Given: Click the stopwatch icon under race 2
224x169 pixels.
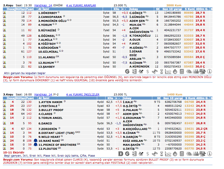Looking at the screenshot, I should (175, 71).
